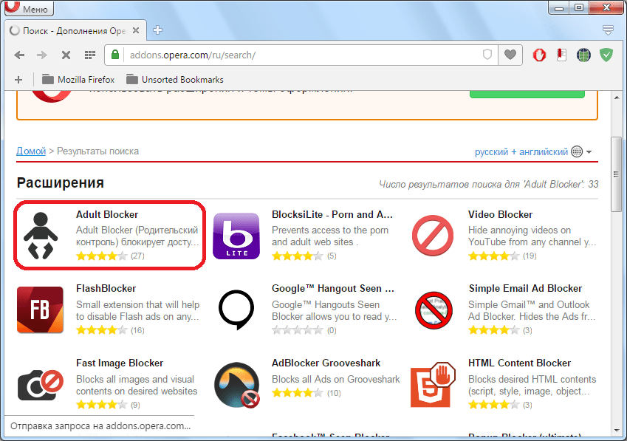Open Speed Dial grid icon
627x441 pixels.
(90, 55)
